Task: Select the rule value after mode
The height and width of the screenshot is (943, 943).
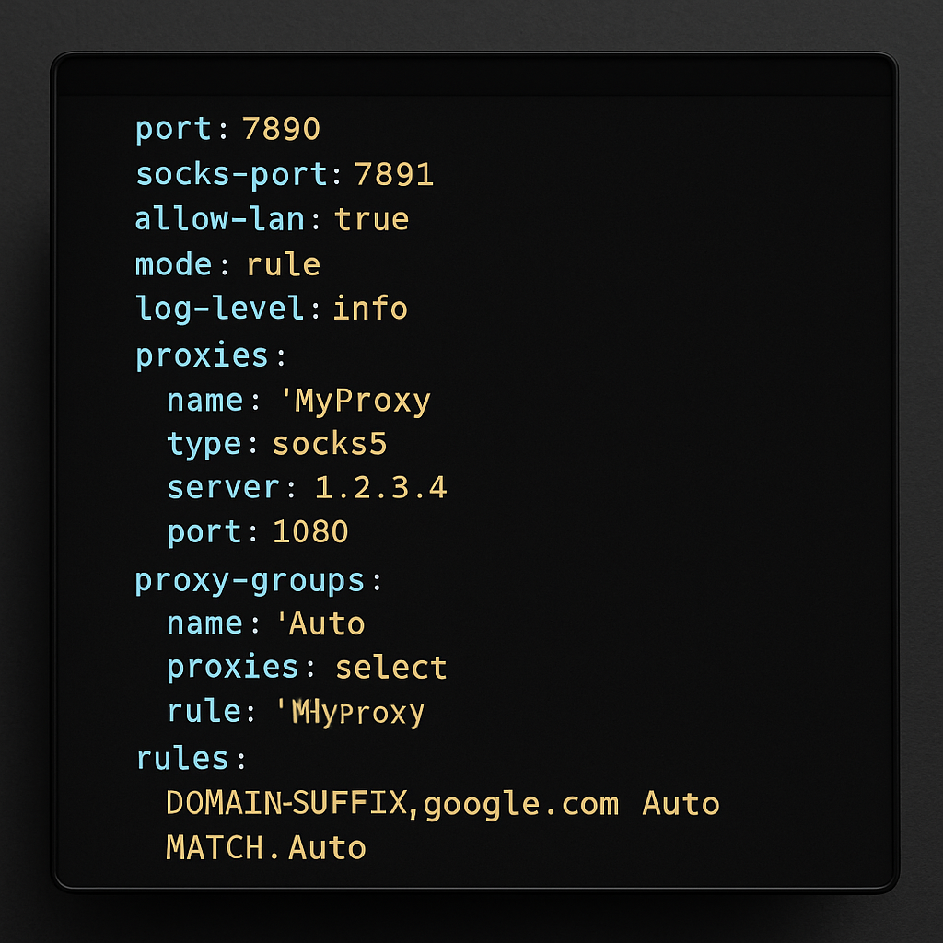Action: 283,264
